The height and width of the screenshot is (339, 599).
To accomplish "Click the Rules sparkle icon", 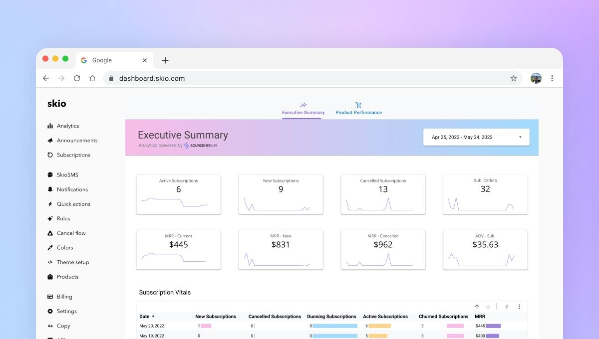I will [x=50, y=218].
